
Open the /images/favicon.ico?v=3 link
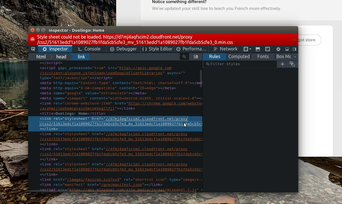coord(93,180)
